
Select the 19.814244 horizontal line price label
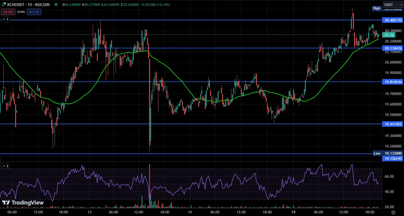point(393,82)
